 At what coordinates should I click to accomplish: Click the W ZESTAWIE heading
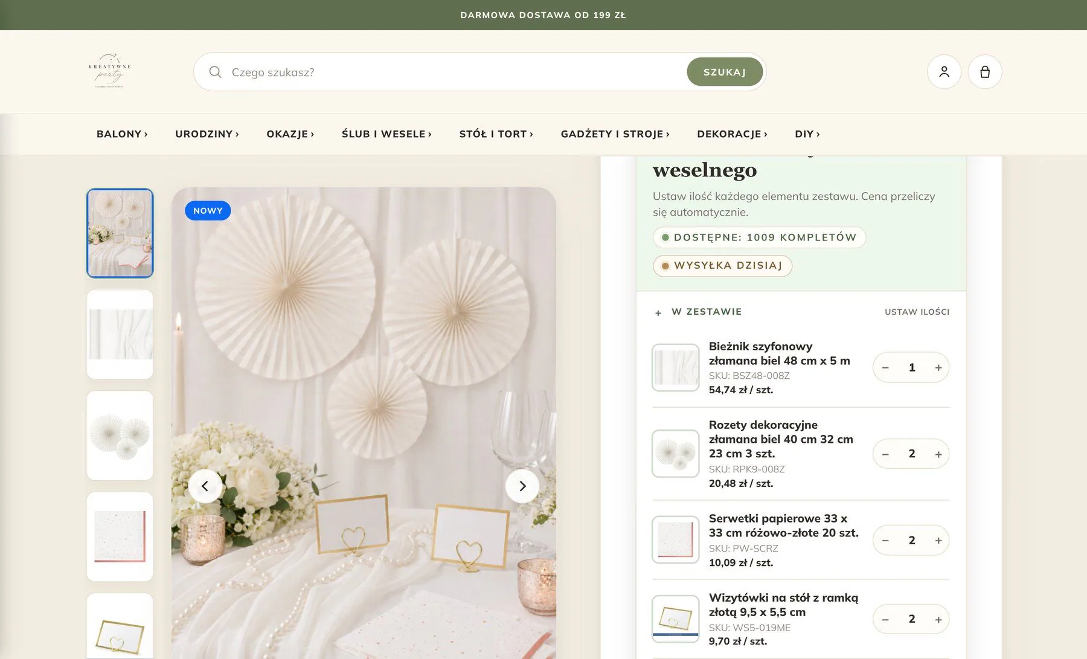(707, 312)
